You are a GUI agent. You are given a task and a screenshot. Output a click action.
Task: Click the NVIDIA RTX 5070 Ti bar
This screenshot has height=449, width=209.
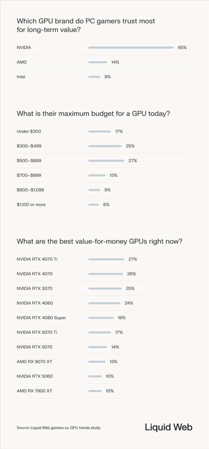[x=100, y=332]
